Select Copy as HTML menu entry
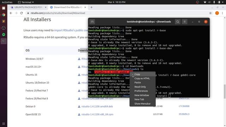This screenshot has width=226, height=127. [142, 78]
